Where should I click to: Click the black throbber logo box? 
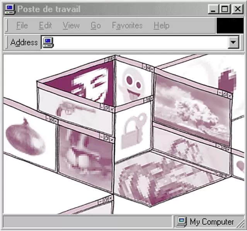(230, 25)
